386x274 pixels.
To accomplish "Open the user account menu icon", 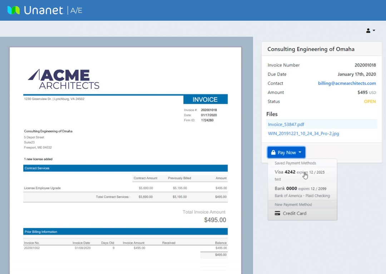I will click(368, 30).
